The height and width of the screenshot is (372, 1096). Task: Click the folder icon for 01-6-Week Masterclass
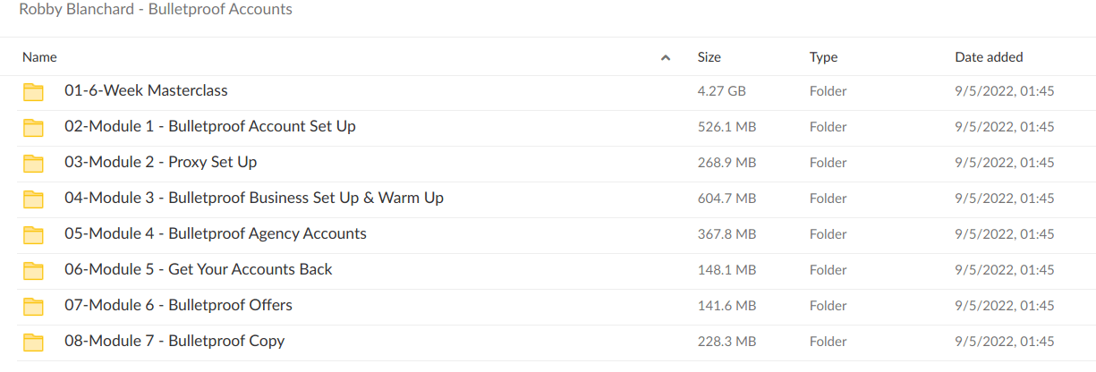pos(33,91)
